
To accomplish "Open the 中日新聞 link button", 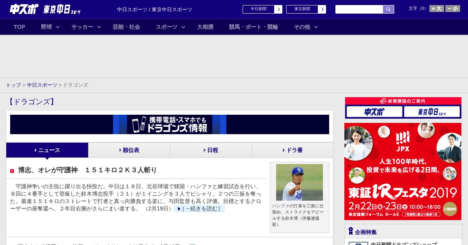I will click(x=259, y=9).
